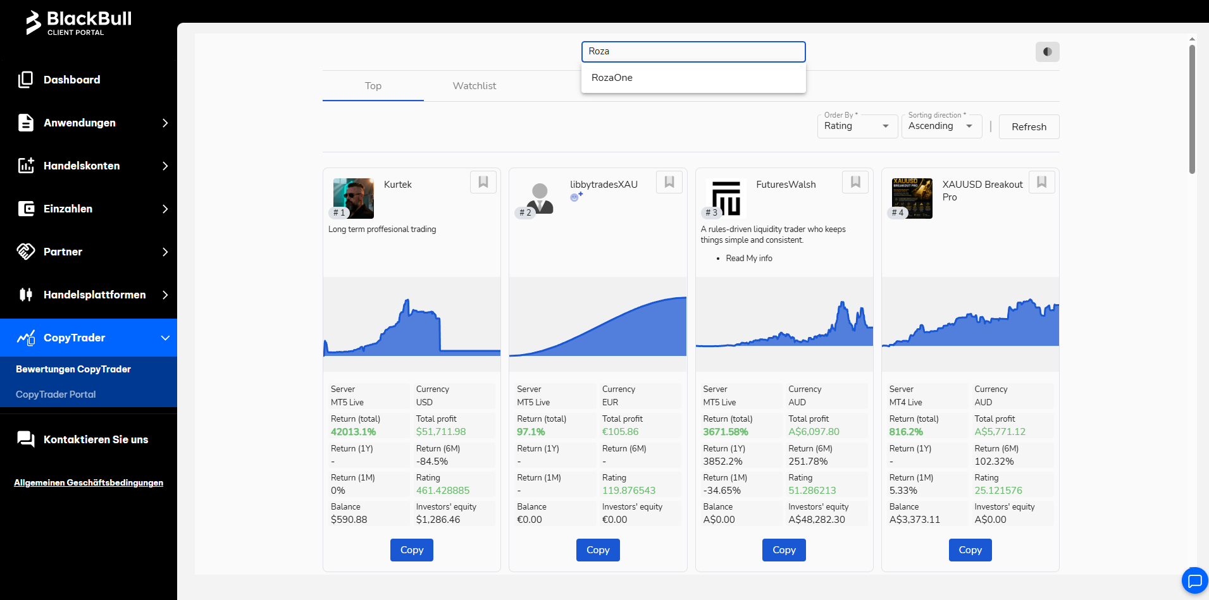Image resolution: width=1209 pixels, height=600 pixels.
Task: Click the page vertical scrollbar
Action: coord(1192,109)
